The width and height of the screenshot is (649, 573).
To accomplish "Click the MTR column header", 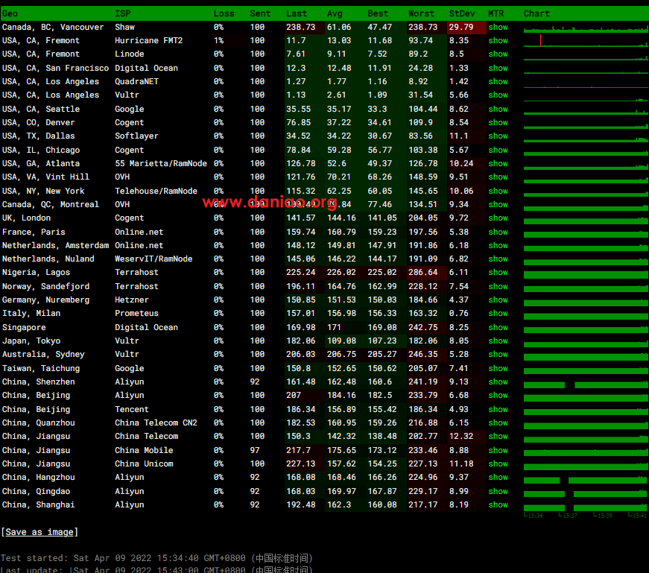I will tap(496, 13).
